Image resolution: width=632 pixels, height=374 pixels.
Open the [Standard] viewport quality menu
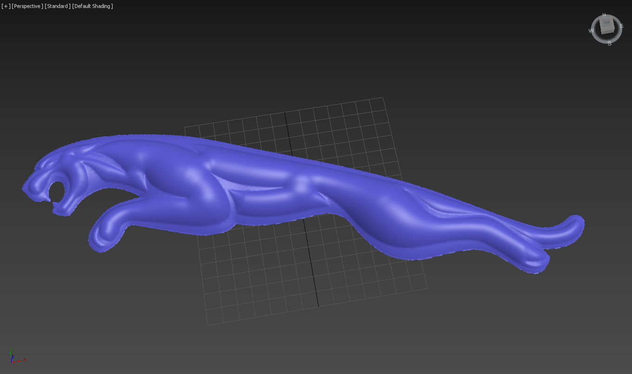[x=58, y=6]
